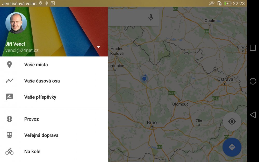Click the pin icon beside Vaše místa
The width and height of the screenshot is (259, 162).
(x=9, y=65)
